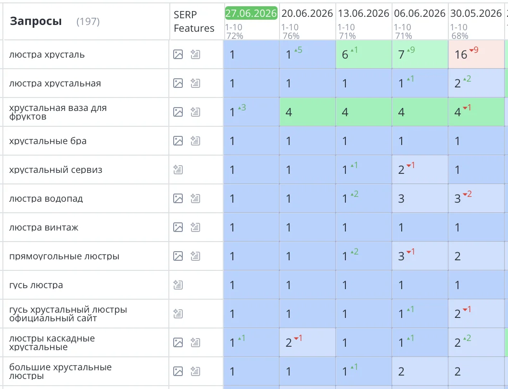The height and width of the screenshot is (389, 508).
Task: Click image icon in люстра водопад row
Action: [x=178, y=198]
